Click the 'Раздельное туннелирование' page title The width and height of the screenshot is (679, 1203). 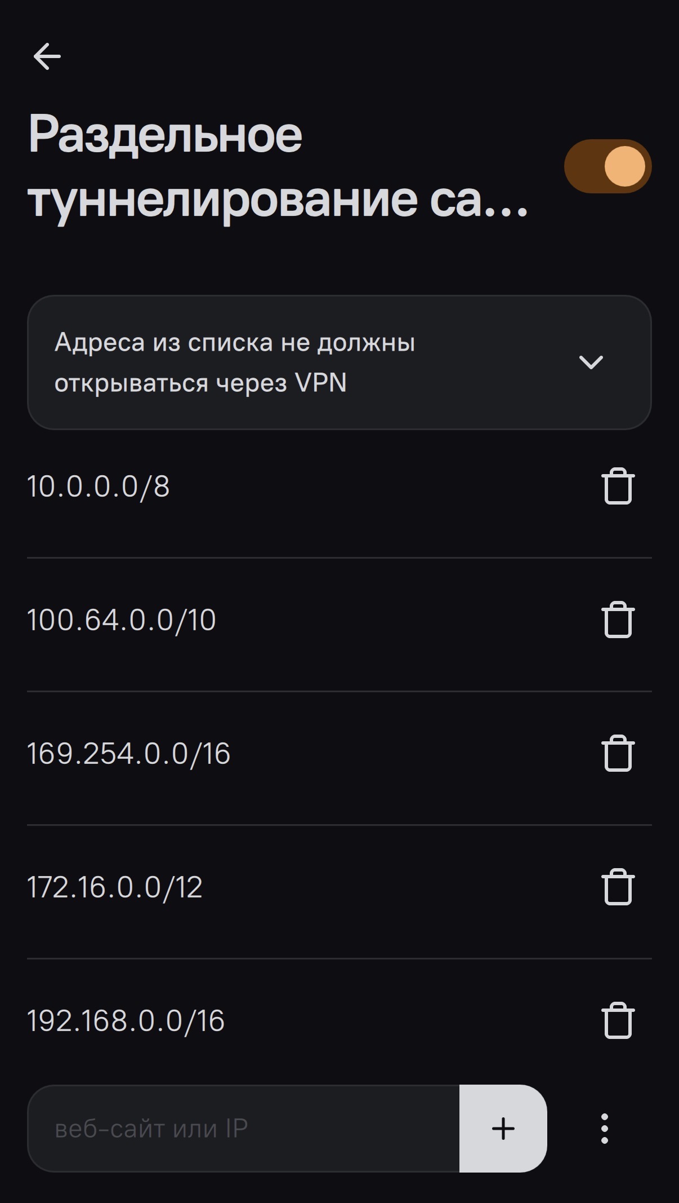point(278,166)
